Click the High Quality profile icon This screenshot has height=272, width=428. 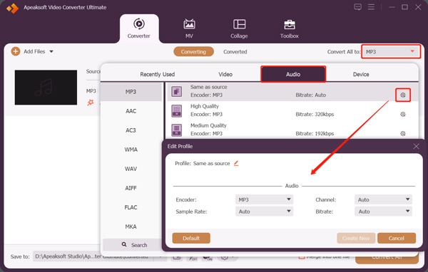177,110
